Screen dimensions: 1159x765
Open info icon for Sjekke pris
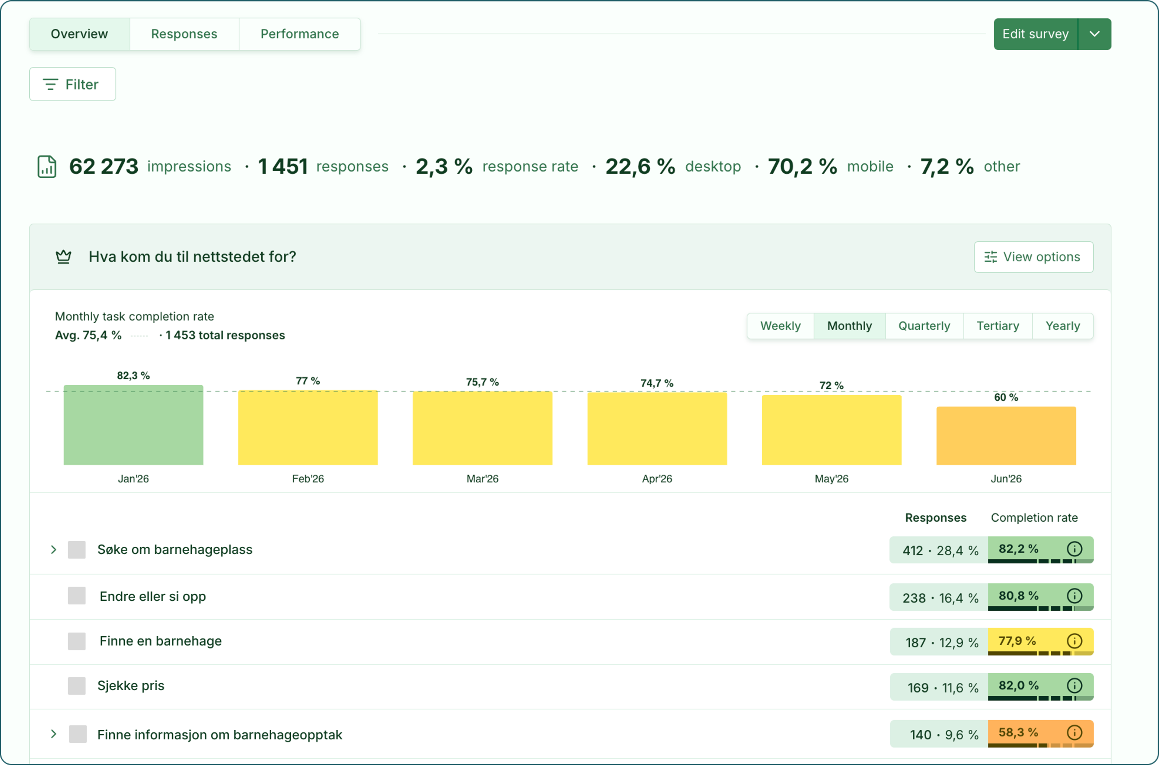(x=1074, y=685)
